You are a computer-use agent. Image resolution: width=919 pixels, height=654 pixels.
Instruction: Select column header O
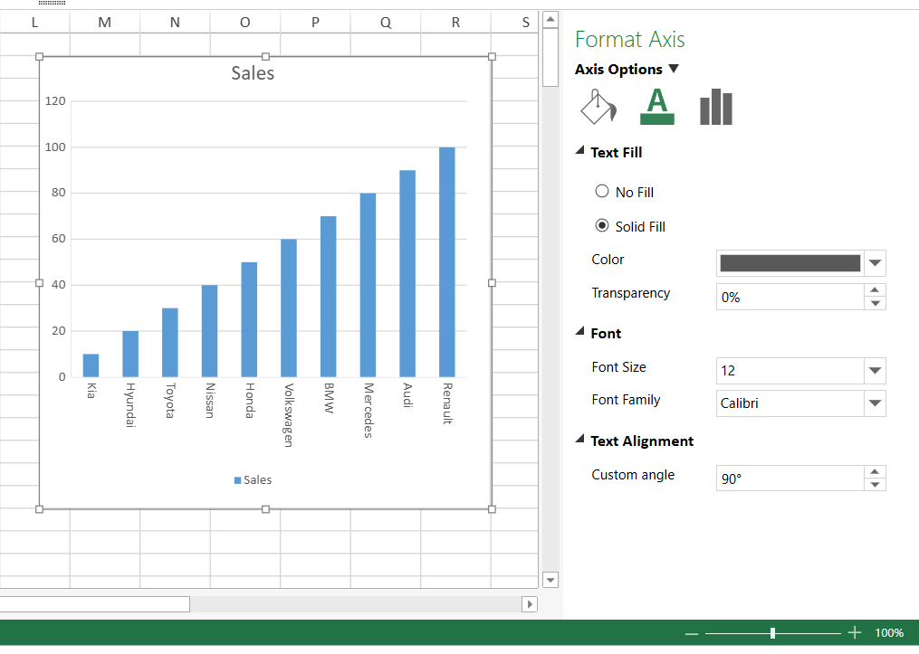click(245, 23)
